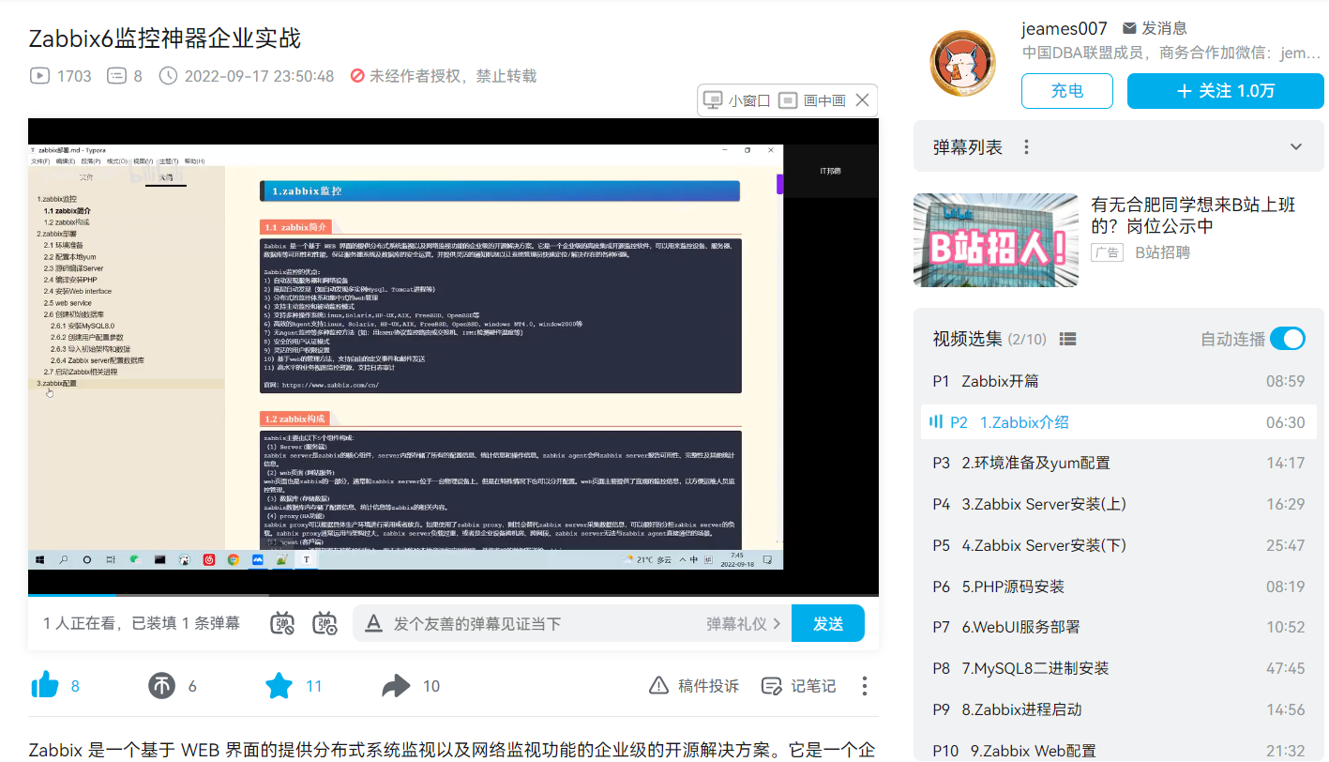Click the 发送 send button

pos(828,623)
